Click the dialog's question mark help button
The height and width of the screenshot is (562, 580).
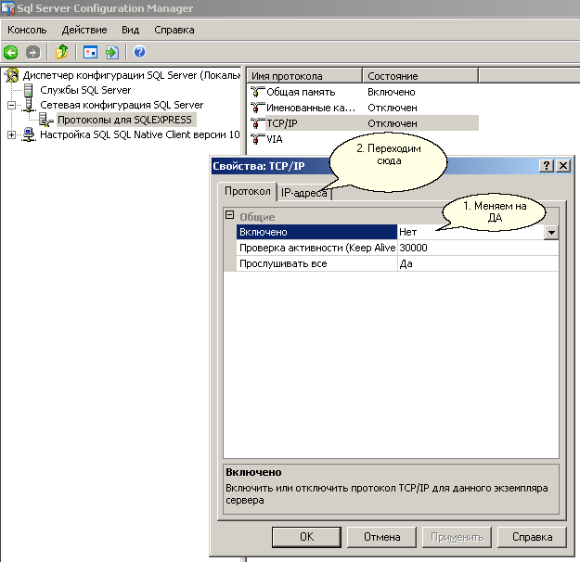pos(546,165)
